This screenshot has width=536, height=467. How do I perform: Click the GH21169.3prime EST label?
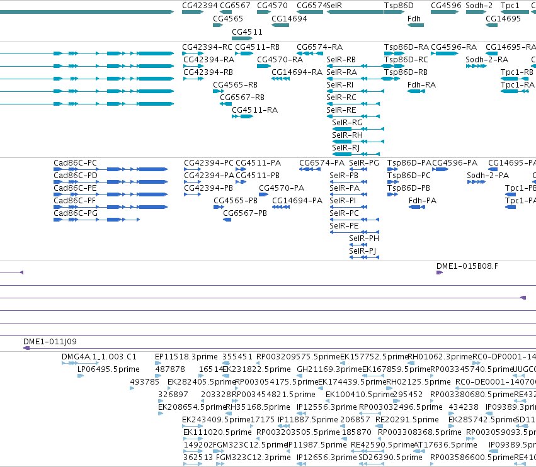pyautogui.click(x=329, y=369)
